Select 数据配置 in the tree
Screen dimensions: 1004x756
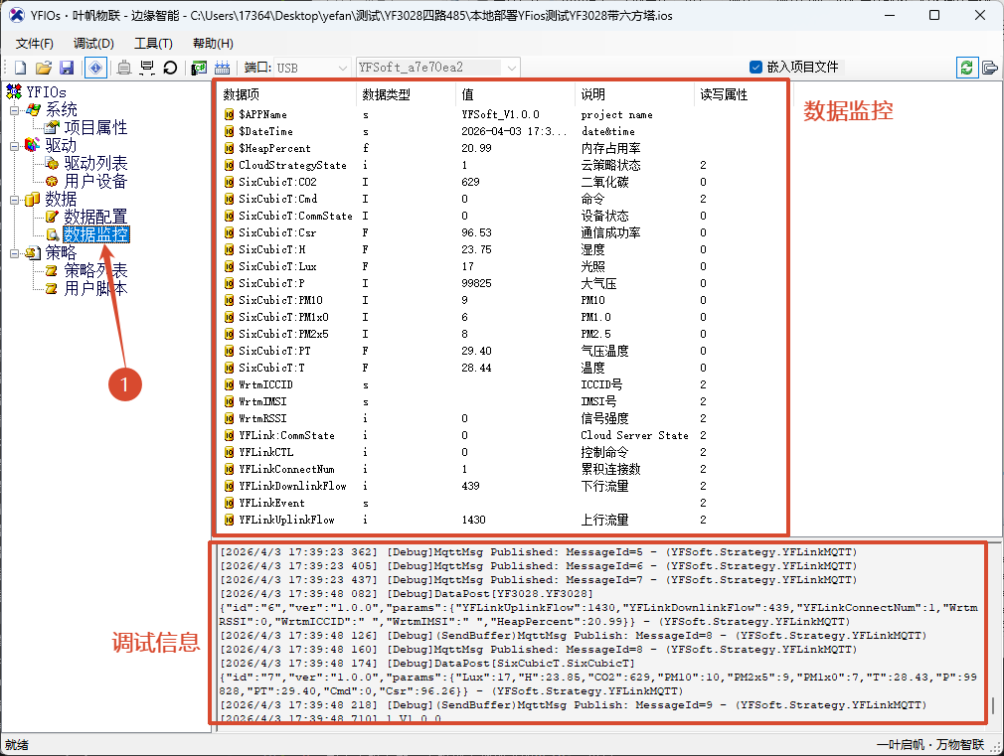95,217
